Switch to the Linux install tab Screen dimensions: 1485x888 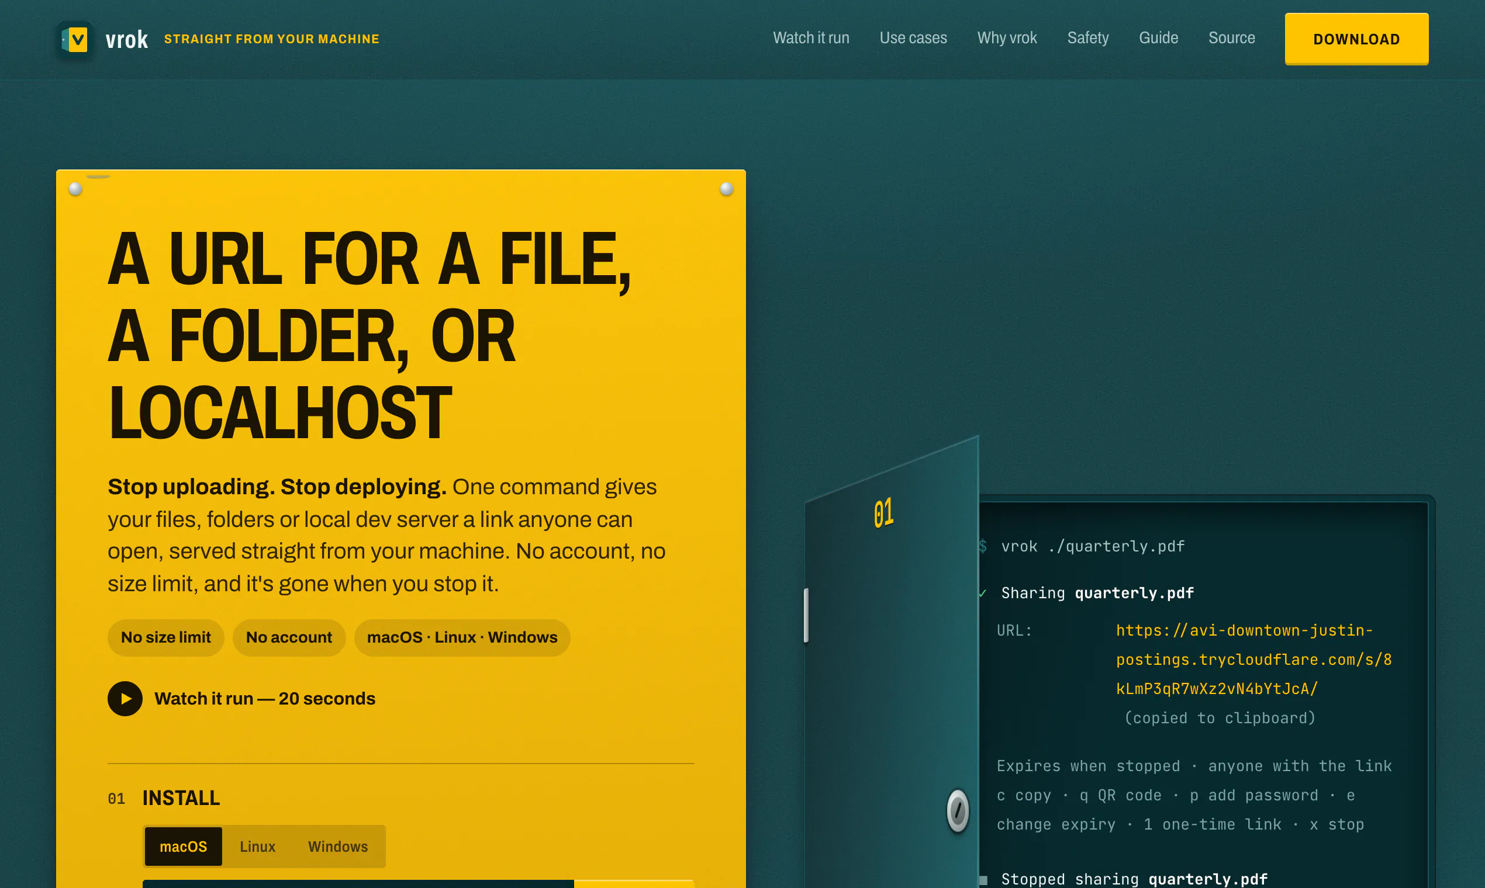[257, 846]
